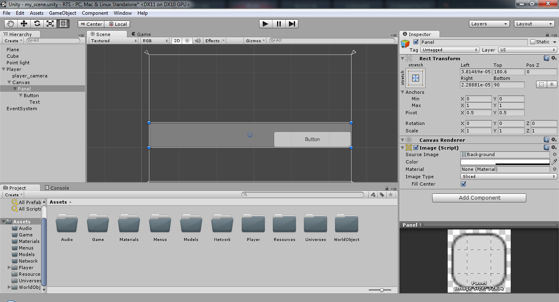Image resolution: width=559 pixels, height=302 pixels.
Task: Open Image Type Sliced dropdown
Action: 509,177
